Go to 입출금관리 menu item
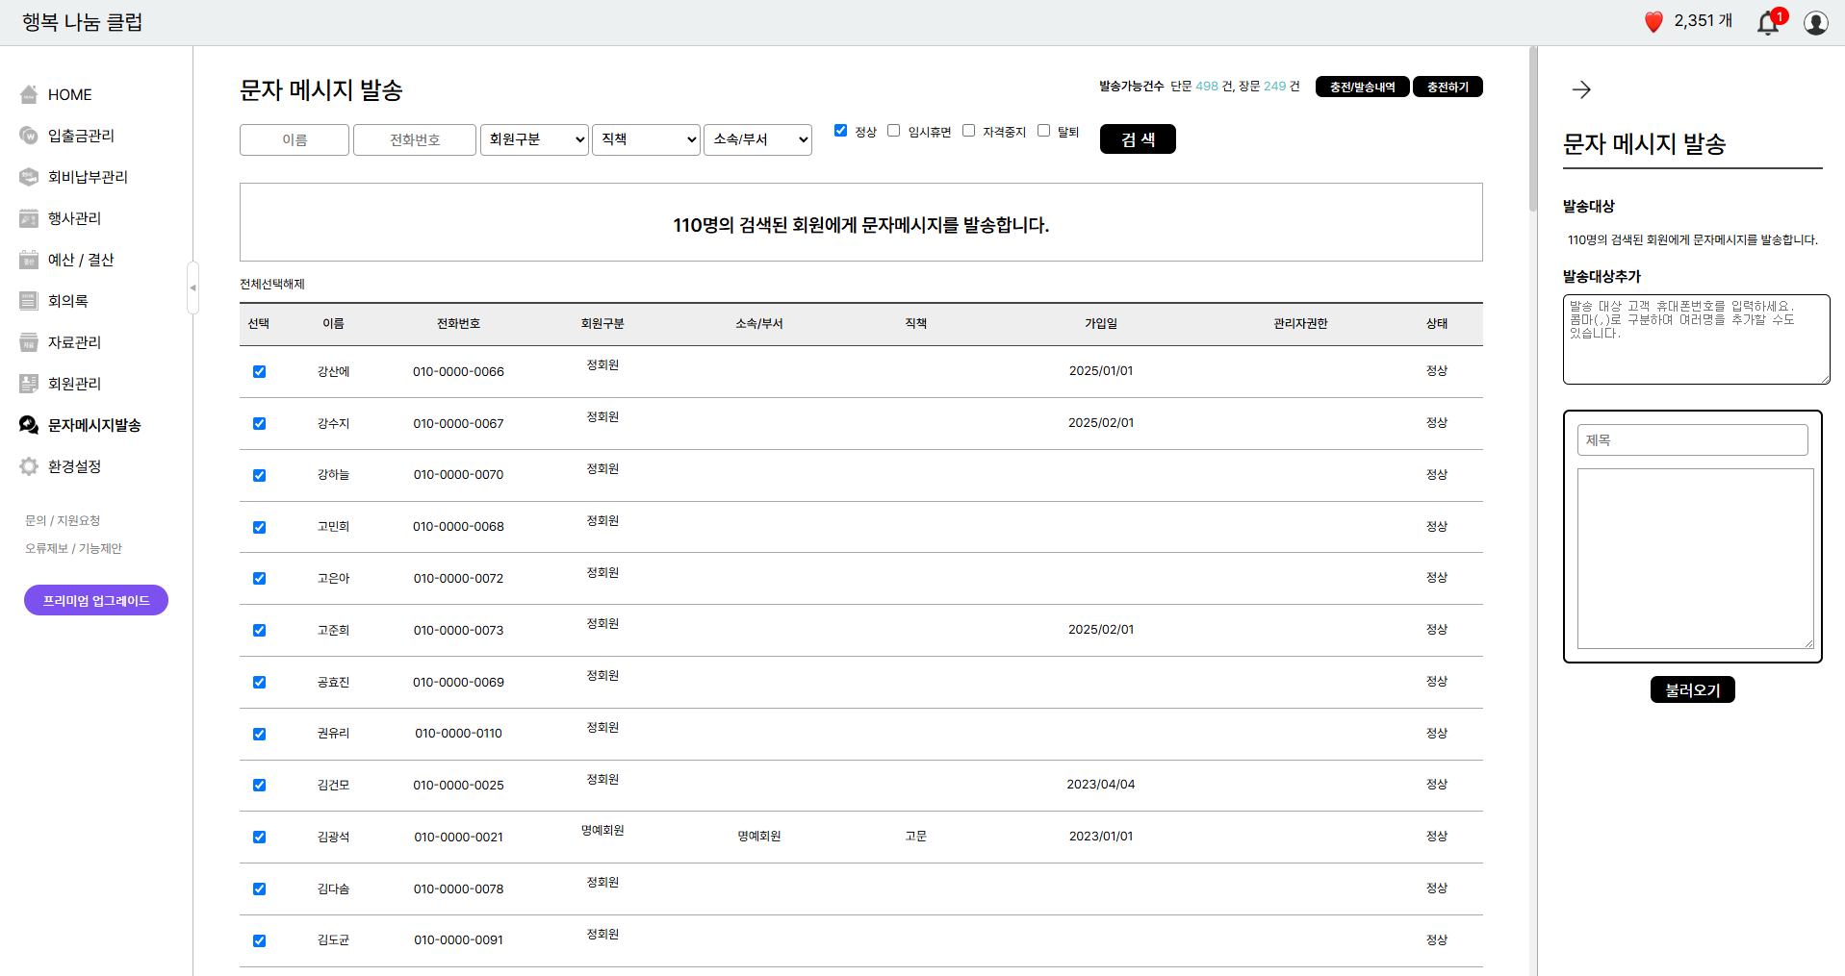 click(81, 136)
